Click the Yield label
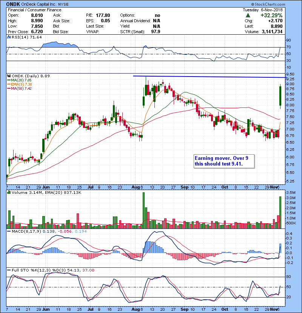The width and height of the screenshot is (302, 313). click(x=125, y=26)
